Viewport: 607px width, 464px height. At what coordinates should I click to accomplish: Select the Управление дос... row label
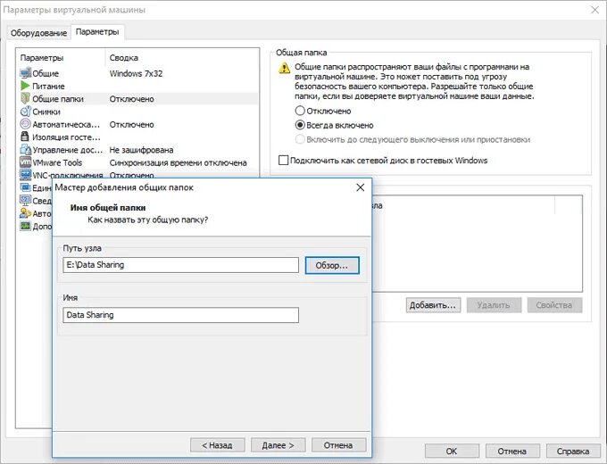[x=68, y=150]
